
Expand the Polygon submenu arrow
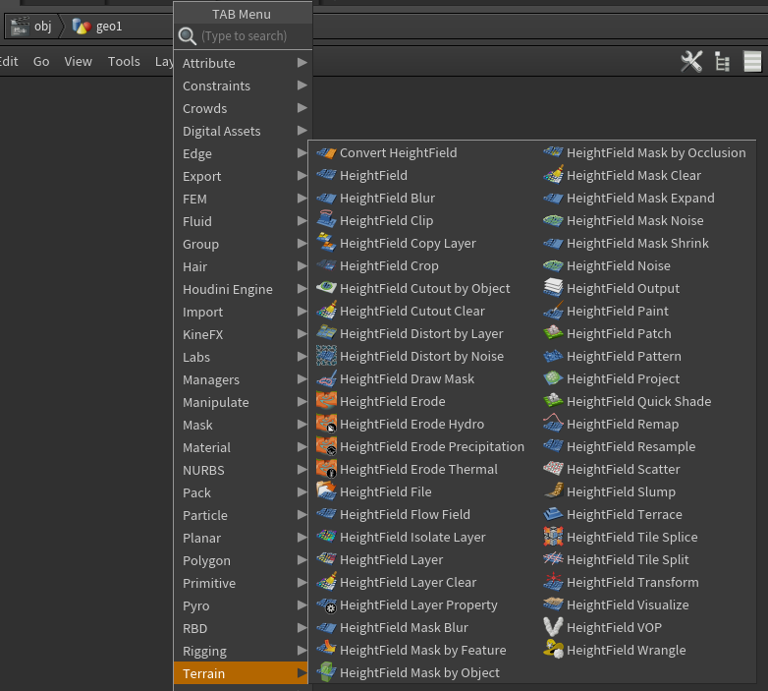point(302,560)
